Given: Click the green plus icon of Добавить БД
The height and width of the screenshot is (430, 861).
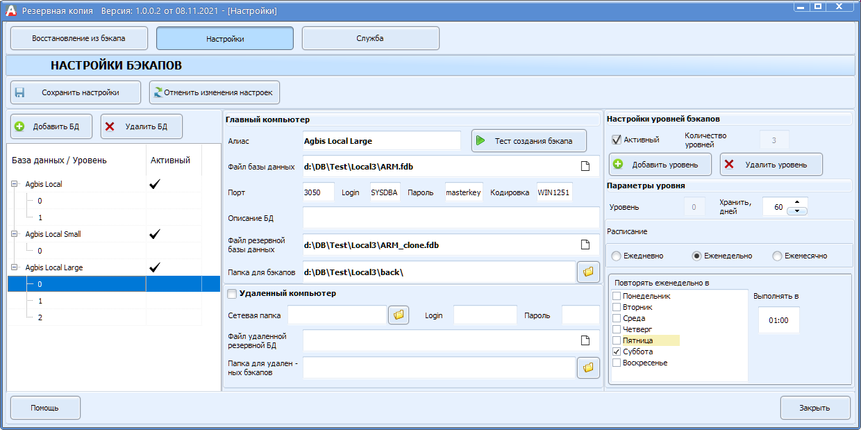Looking at the screenshot, I should point(19,126).
